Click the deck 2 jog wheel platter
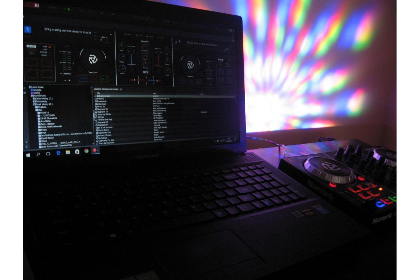 (x=190, y=65)
